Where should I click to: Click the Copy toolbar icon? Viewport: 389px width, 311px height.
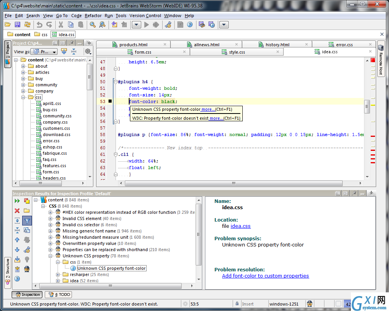click(x=71, y=24)
